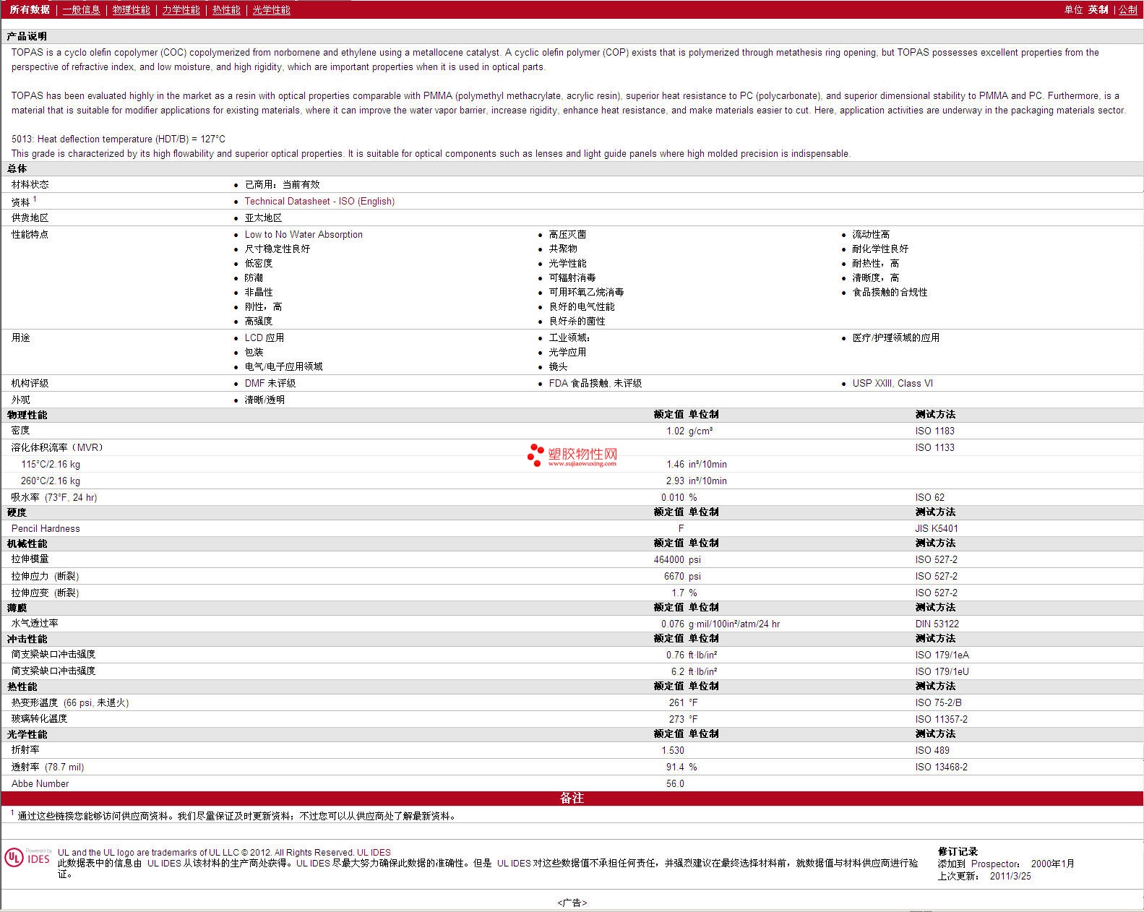Switch units to 公制
This screenshot has width=1144, height=912.
pos(1127,9)
